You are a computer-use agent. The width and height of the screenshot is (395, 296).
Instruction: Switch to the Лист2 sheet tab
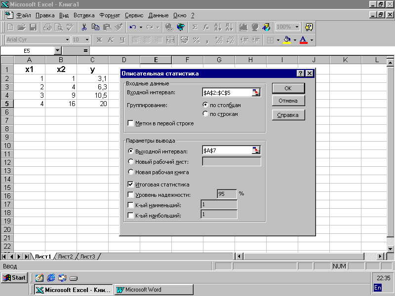[65, 257]
